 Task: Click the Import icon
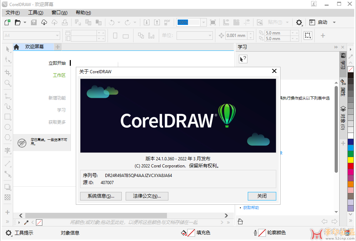pos(147,22)
